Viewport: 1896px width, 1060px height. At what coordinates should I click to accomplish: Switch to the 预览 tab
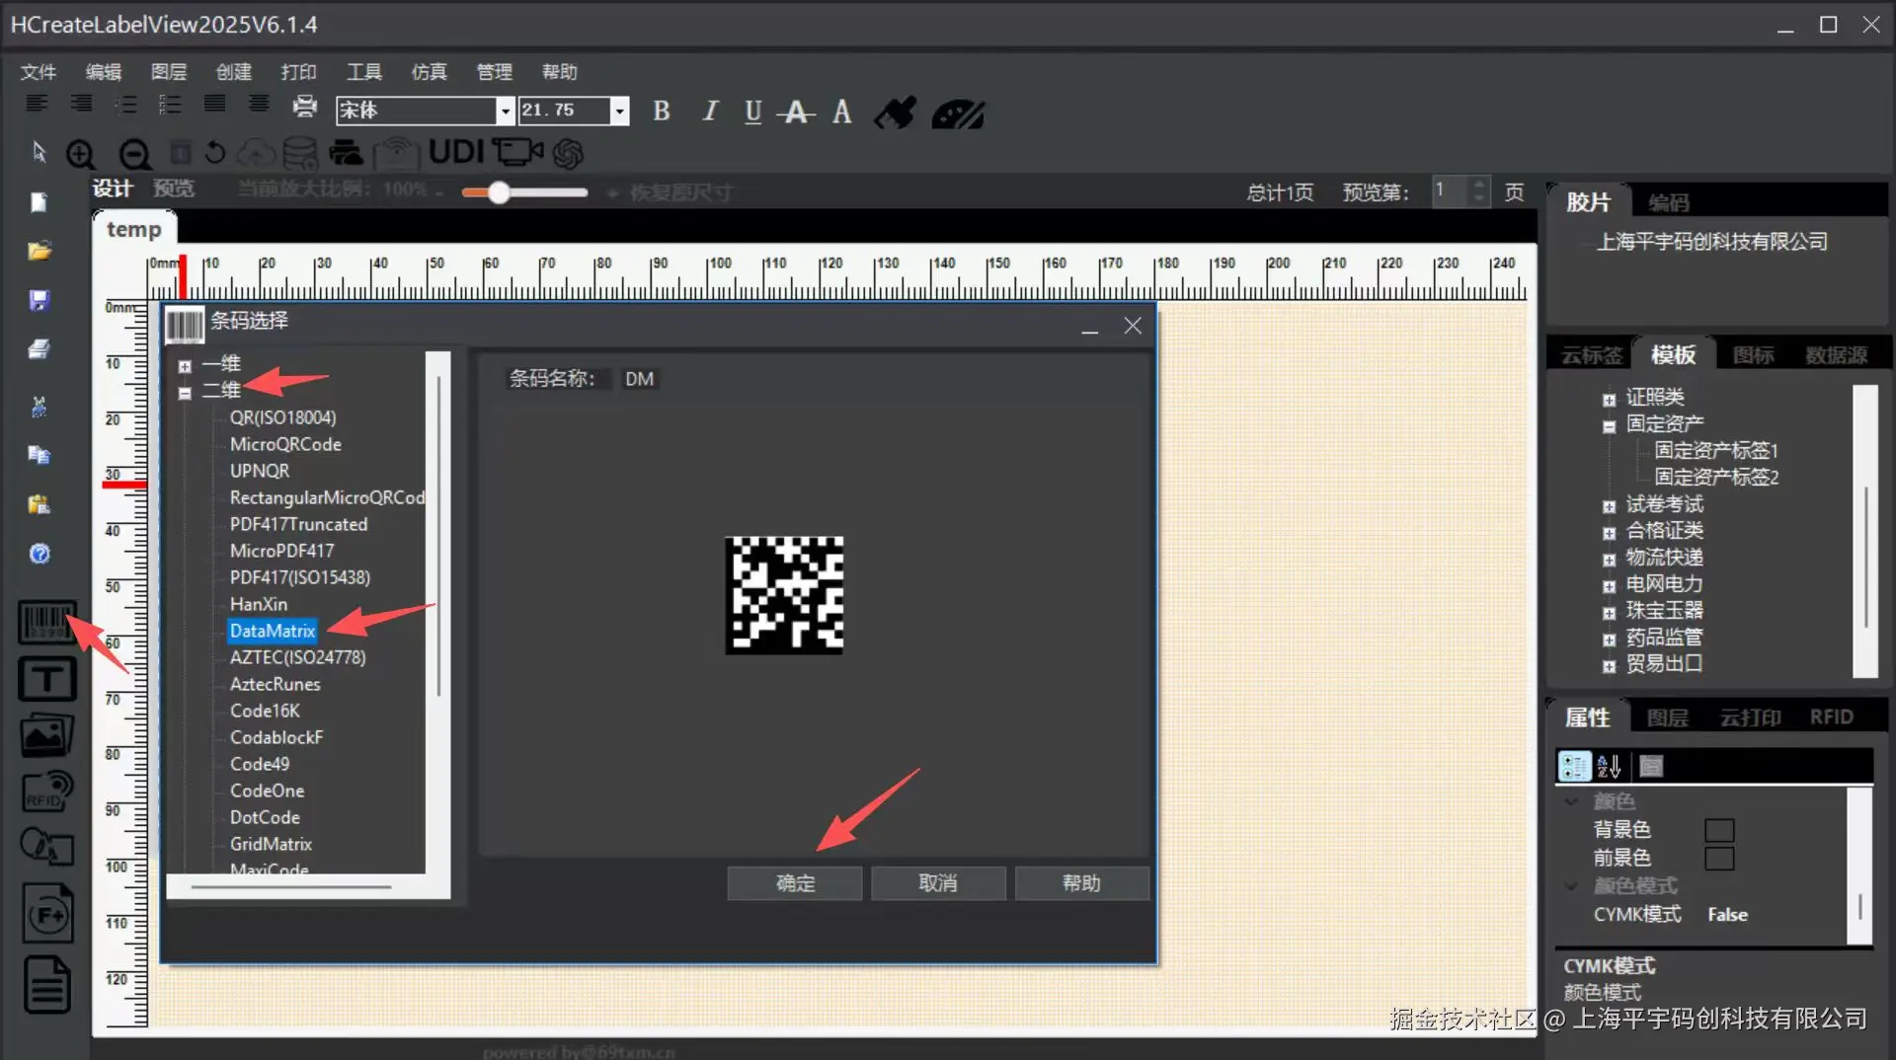pos(174,189)
